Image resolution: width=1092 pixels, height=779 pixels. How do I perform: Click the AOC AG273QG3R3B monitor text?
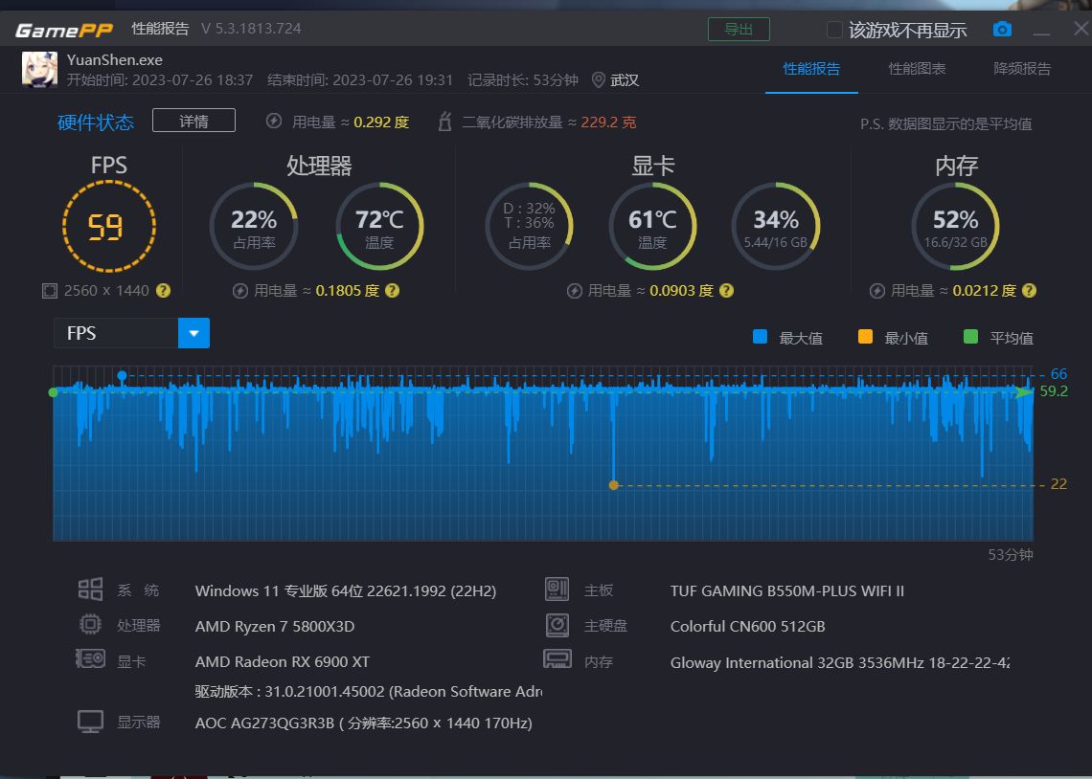pos(364,723)
